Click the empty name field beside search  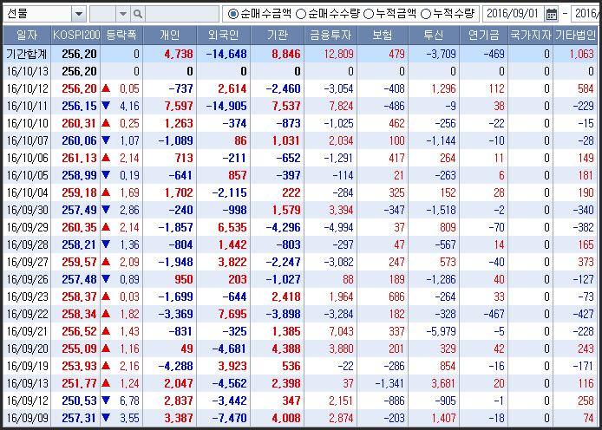pos(182,14)
